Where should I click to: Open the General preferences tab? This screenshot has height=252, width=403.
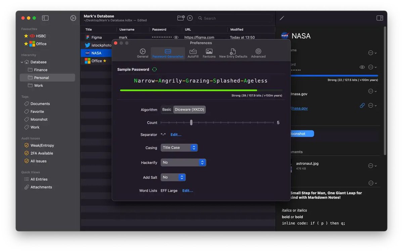(x=143, y=53)
